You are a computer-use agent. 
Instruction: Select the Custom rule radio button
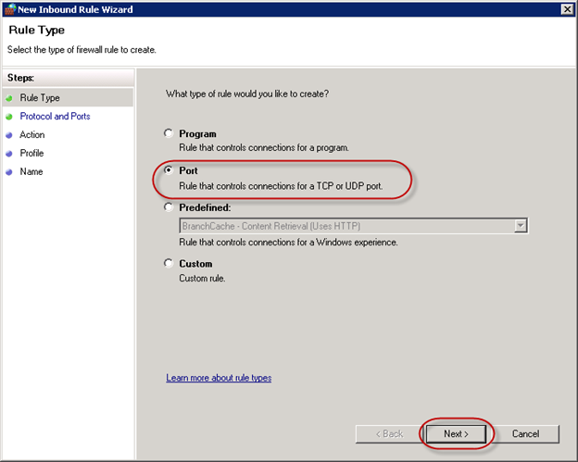point(169,263)
